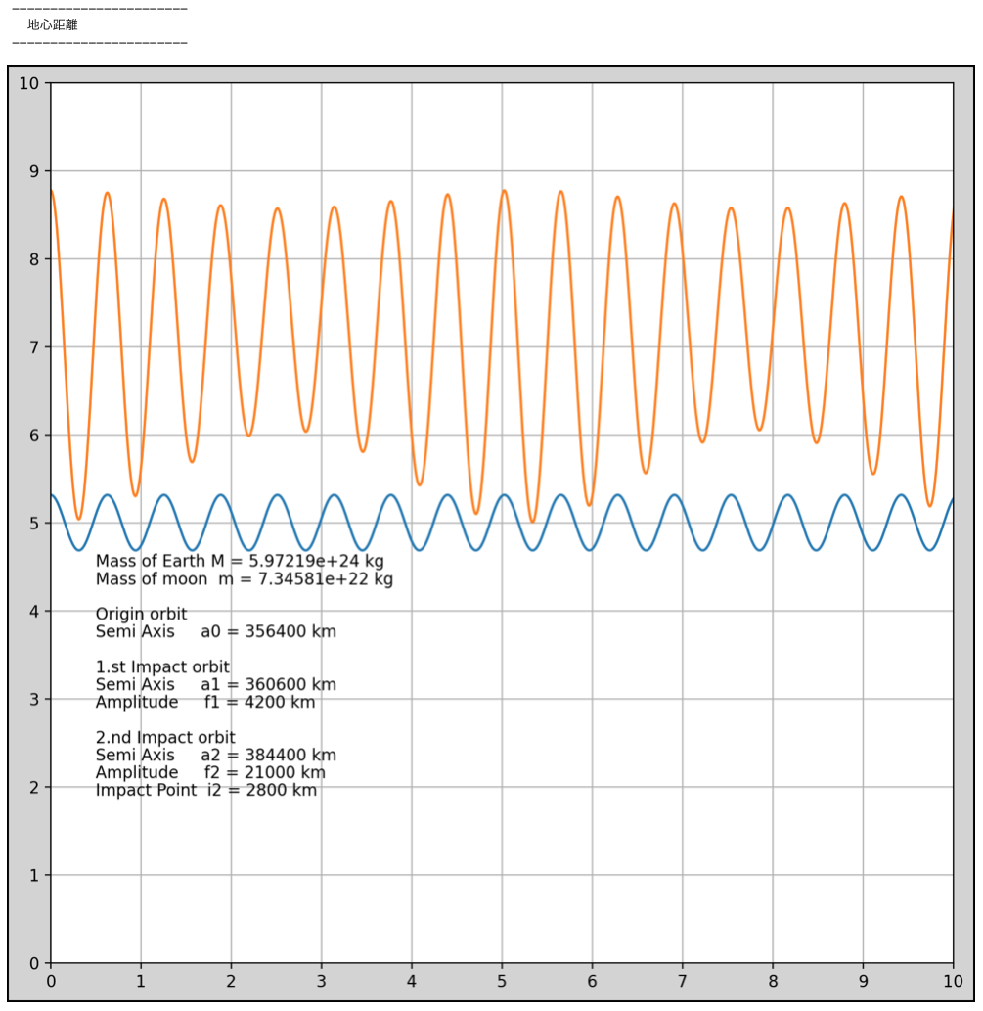Click the x-axis tick label 8
983x1011 pixels.
tap(773, 980)
